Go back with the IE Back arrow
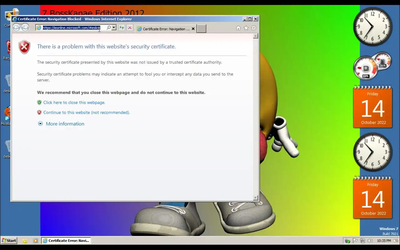400x250 pixels. (x=17, y=27)
